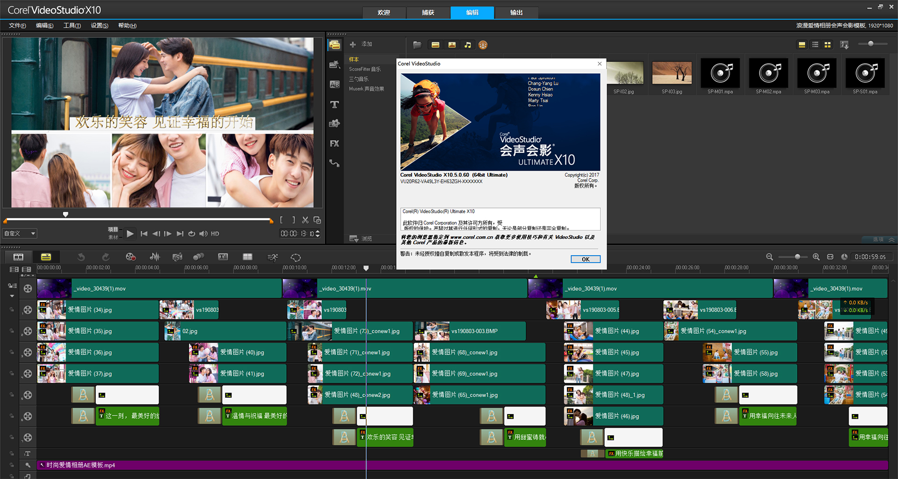Click the Redo arrow in timeline toolbar
Screen dimensions: 898x479
(x=106, y=257)
